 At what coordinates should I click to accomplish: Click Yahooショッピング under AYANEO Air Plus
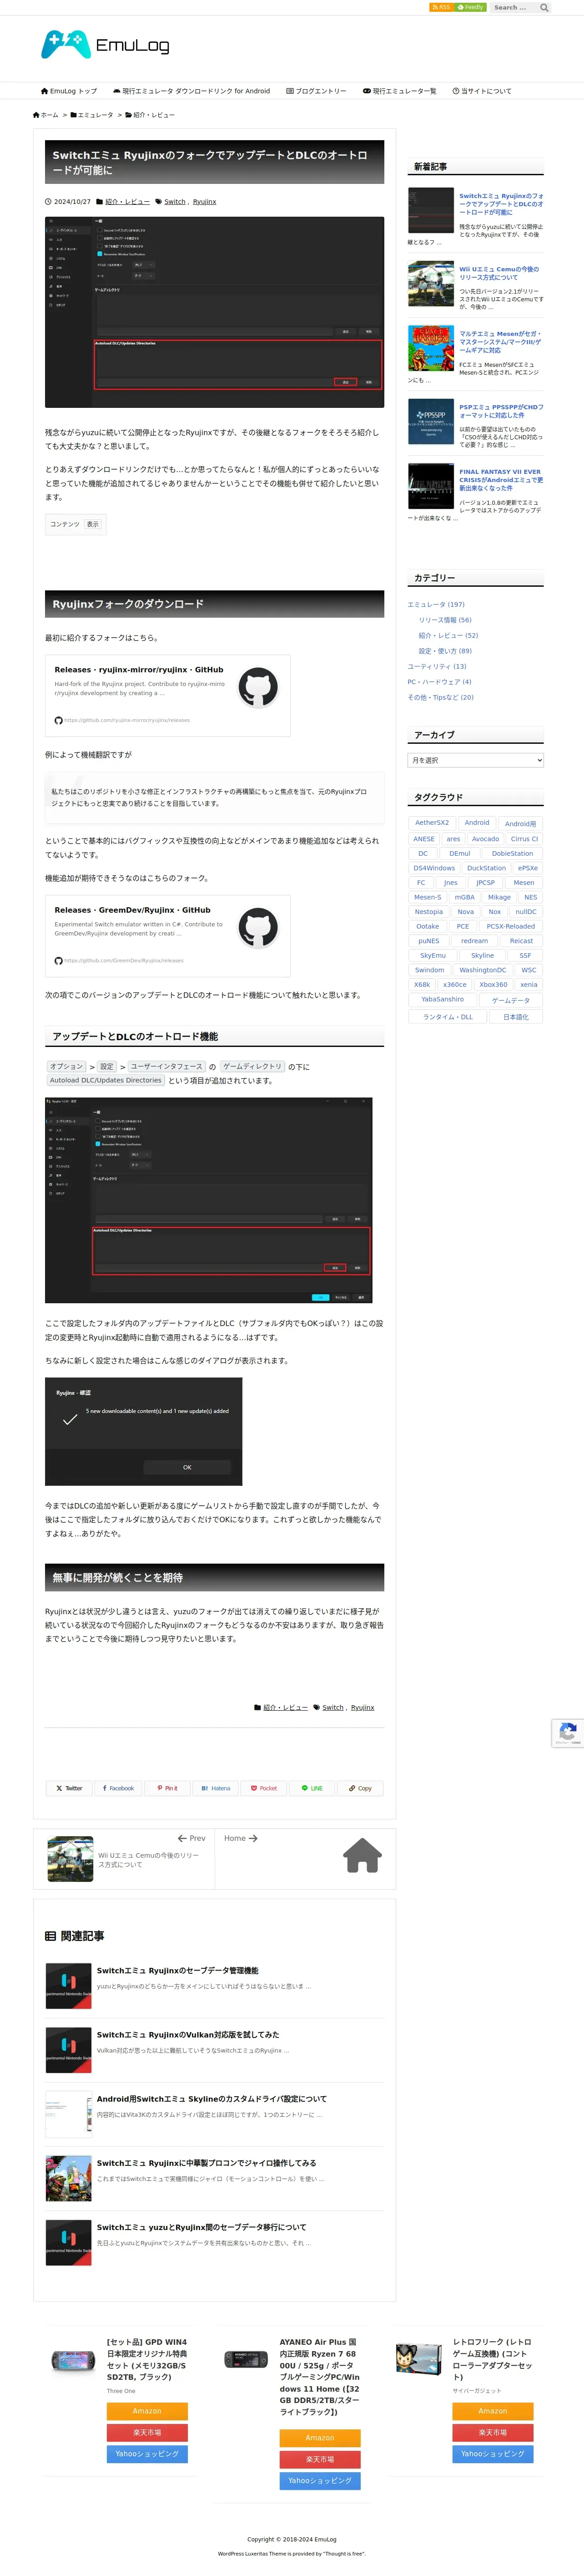[320, 2480]
